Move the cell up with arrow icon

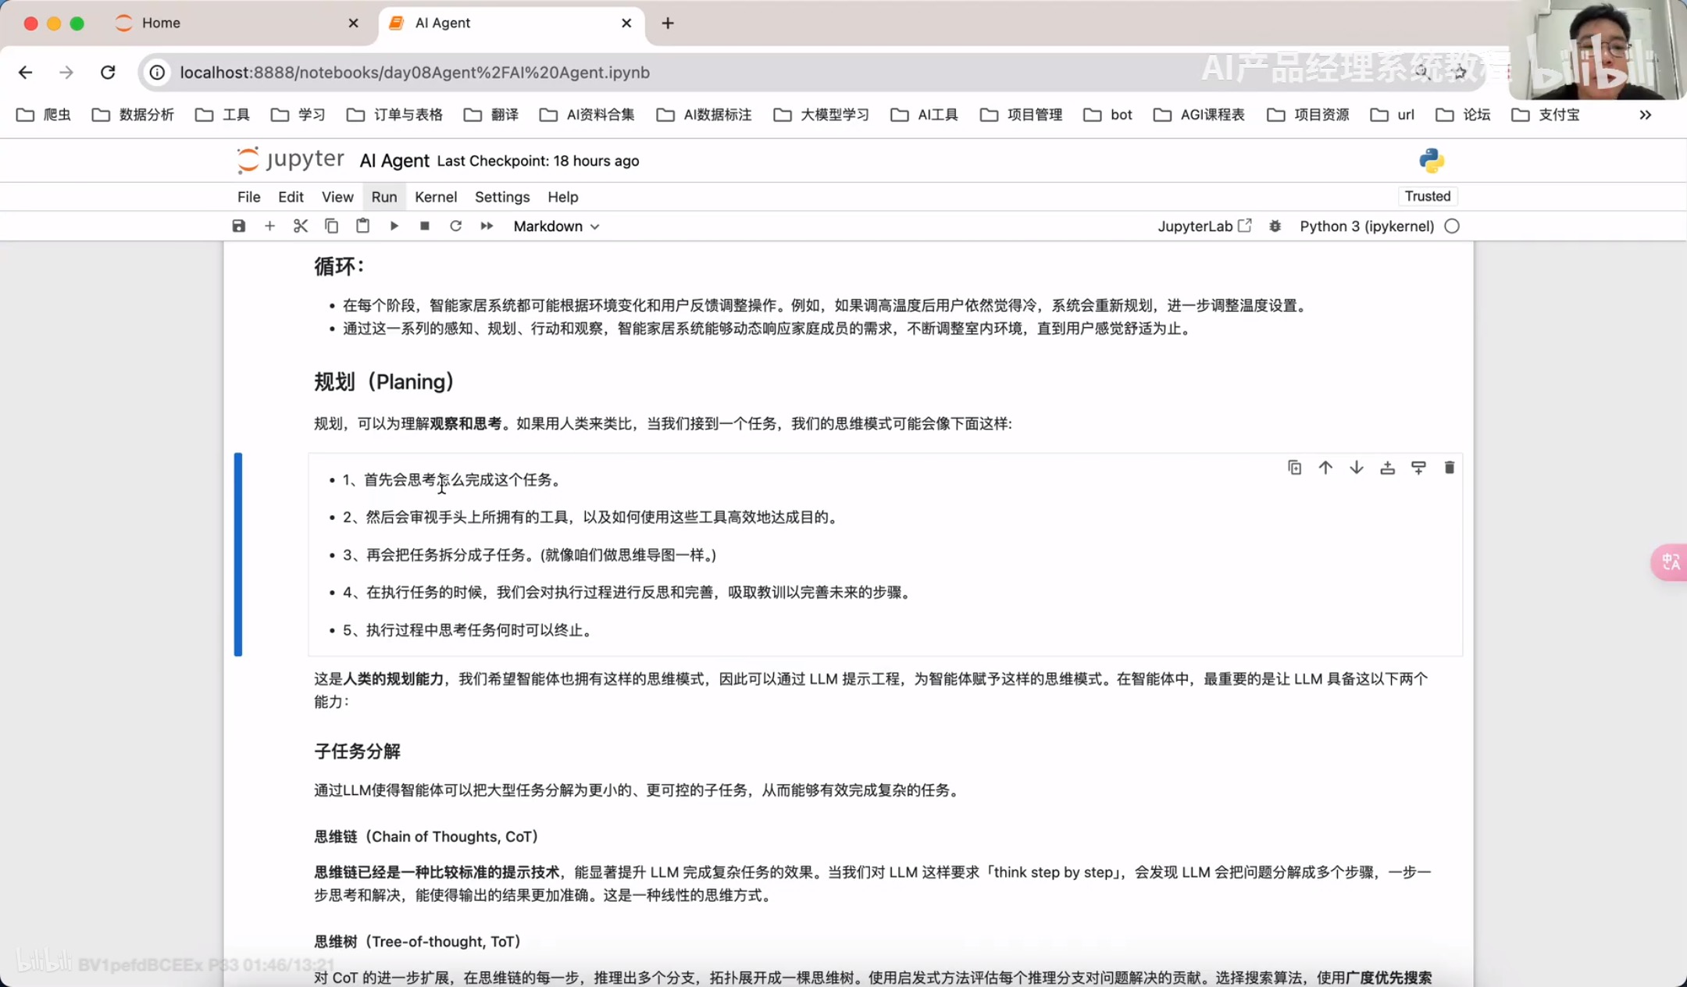pyautogui.click(x=1325, y=468)
